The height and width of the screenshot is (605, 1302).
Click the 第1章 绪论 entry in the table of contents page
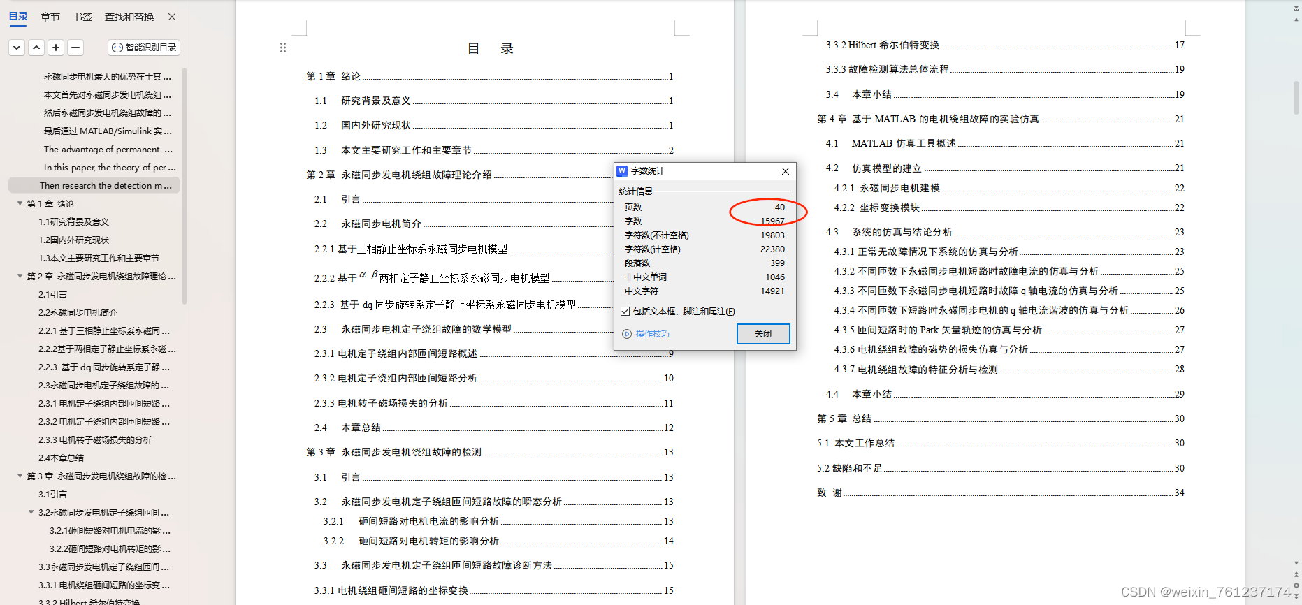pos(489,76)
